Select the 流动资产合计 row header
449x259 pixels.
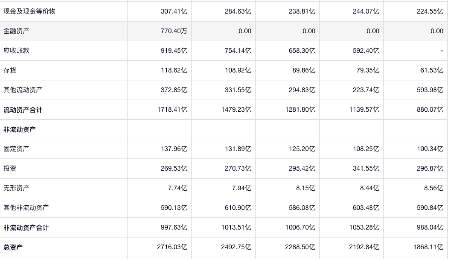pos(23,110)
